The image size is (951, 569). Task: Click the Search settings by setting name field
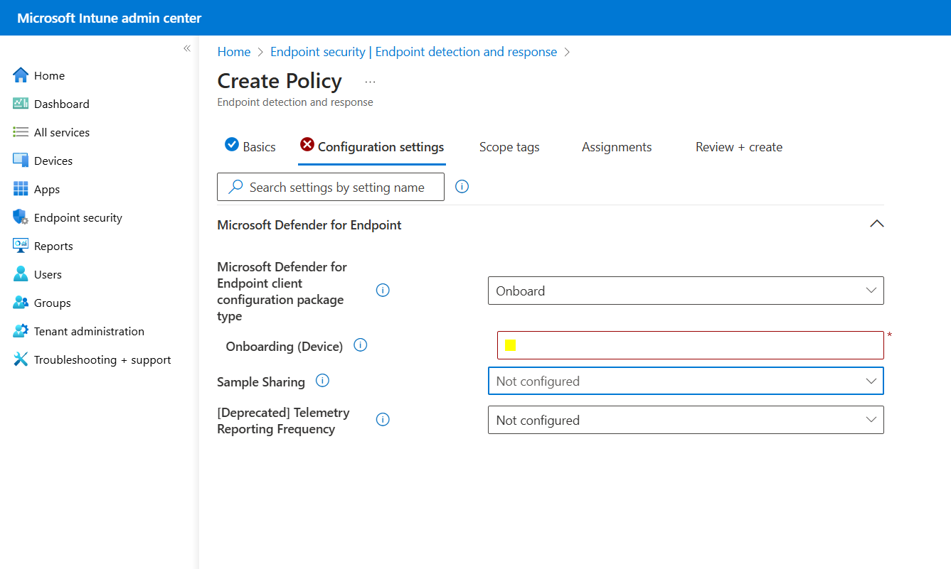(331, 187)
